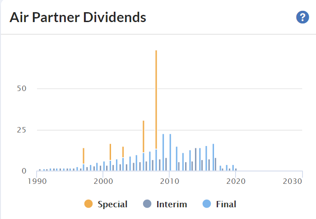Click the 'Air Partner Dividends' heading

[x=78, y=17]
